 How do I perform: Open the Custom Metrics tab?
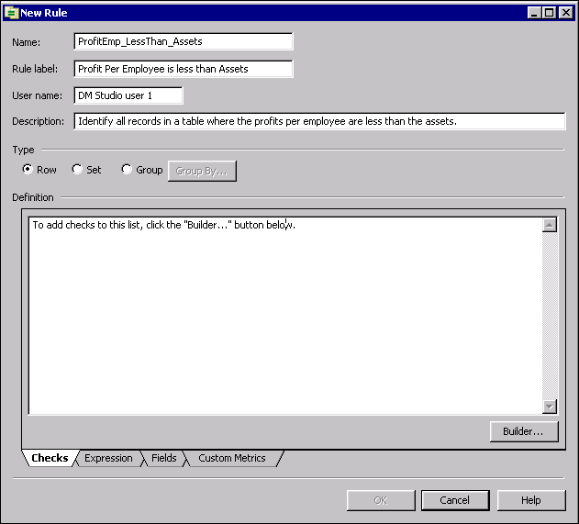(231, 458)
